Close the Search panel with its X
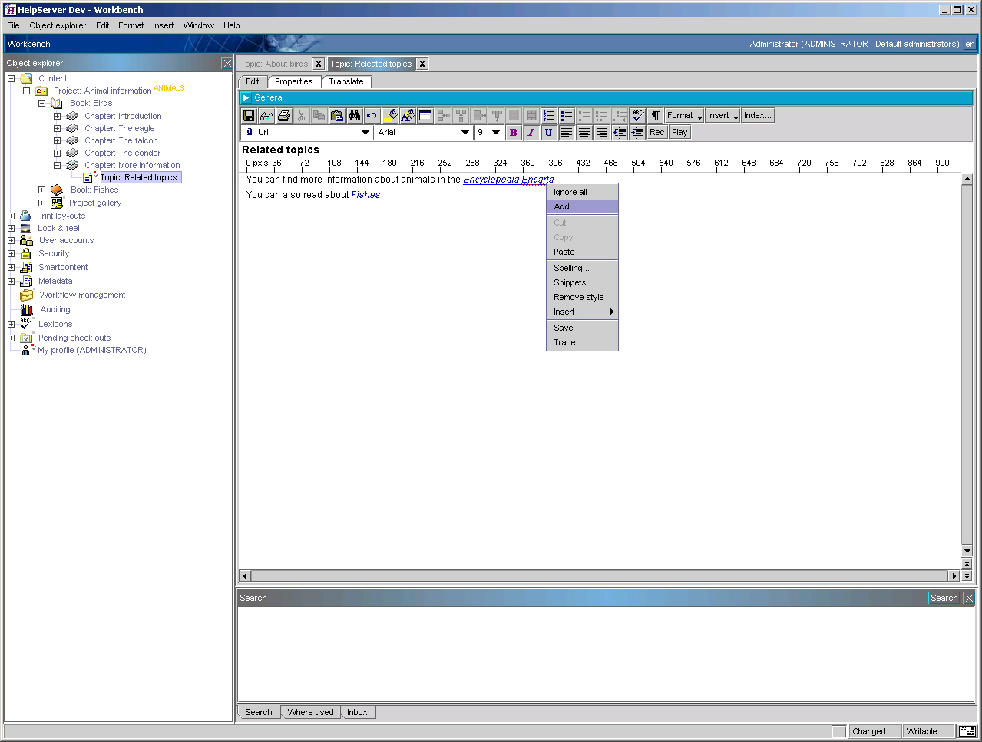 [969, 598]
